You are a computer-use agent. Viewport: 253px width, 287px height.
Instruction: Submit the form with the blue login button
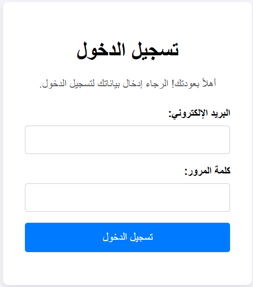[127, 237]
